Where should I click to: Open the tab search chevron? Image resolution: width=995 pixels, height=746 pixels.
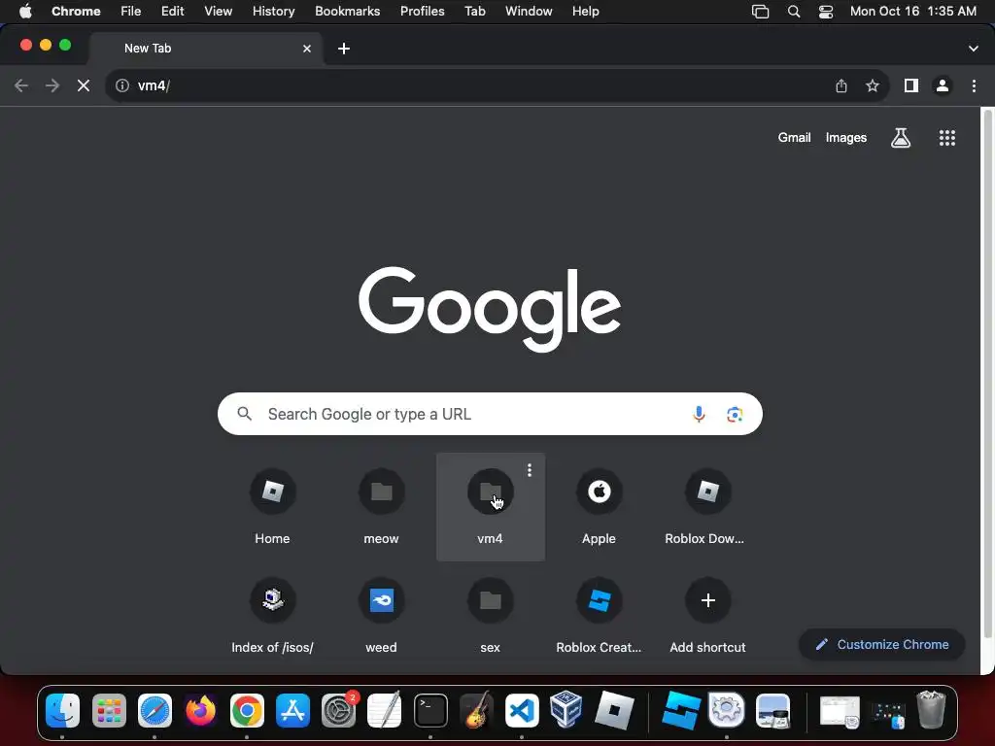tap(974, 49)
